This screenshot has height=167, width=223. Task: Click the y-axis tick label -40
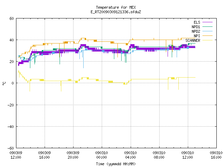[x=11, y=127]
